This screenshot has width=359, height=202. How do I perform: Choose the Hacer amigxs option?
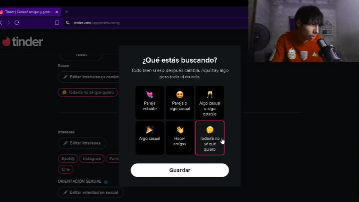pyautogui.click(x=179, y=138)
